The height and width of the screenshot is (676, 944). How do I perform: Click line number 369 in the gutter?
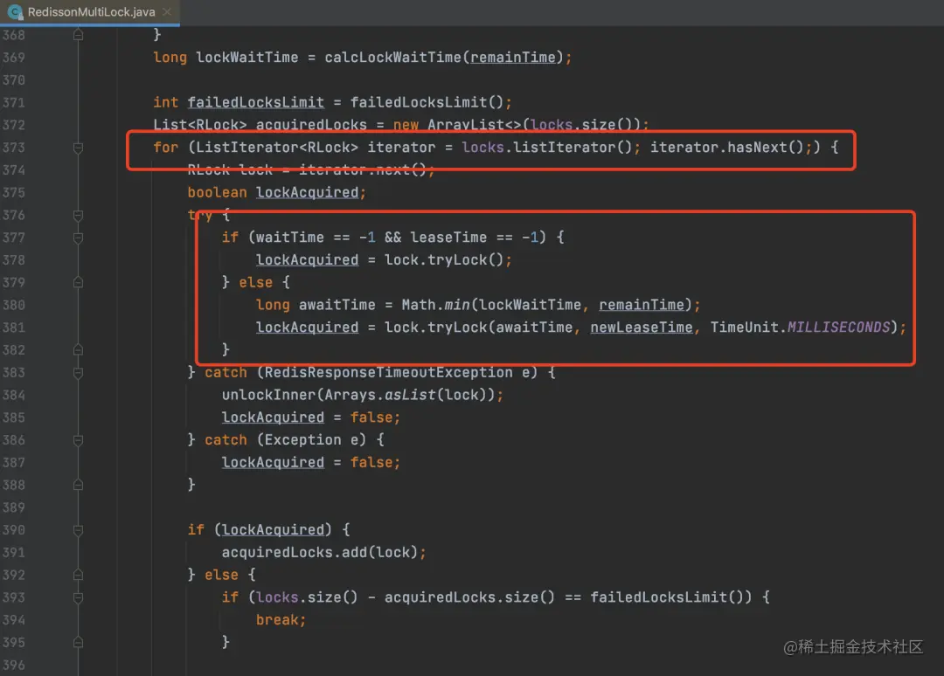13,57
